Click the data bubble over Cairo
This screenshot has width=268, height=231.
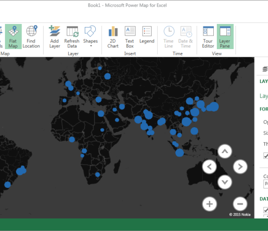pos(101,113)
